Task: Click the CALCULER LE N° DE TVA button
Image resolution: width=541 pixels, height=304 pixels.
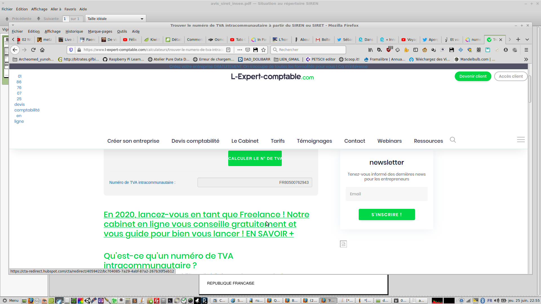Action: pyautogui.click(x=255, y=158)
